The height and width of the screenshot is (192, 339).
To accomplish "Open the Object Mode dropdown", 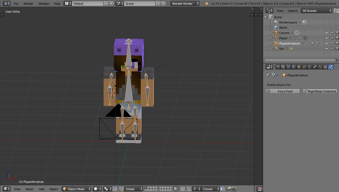I will pyautogui.click(x=76, y=189).
